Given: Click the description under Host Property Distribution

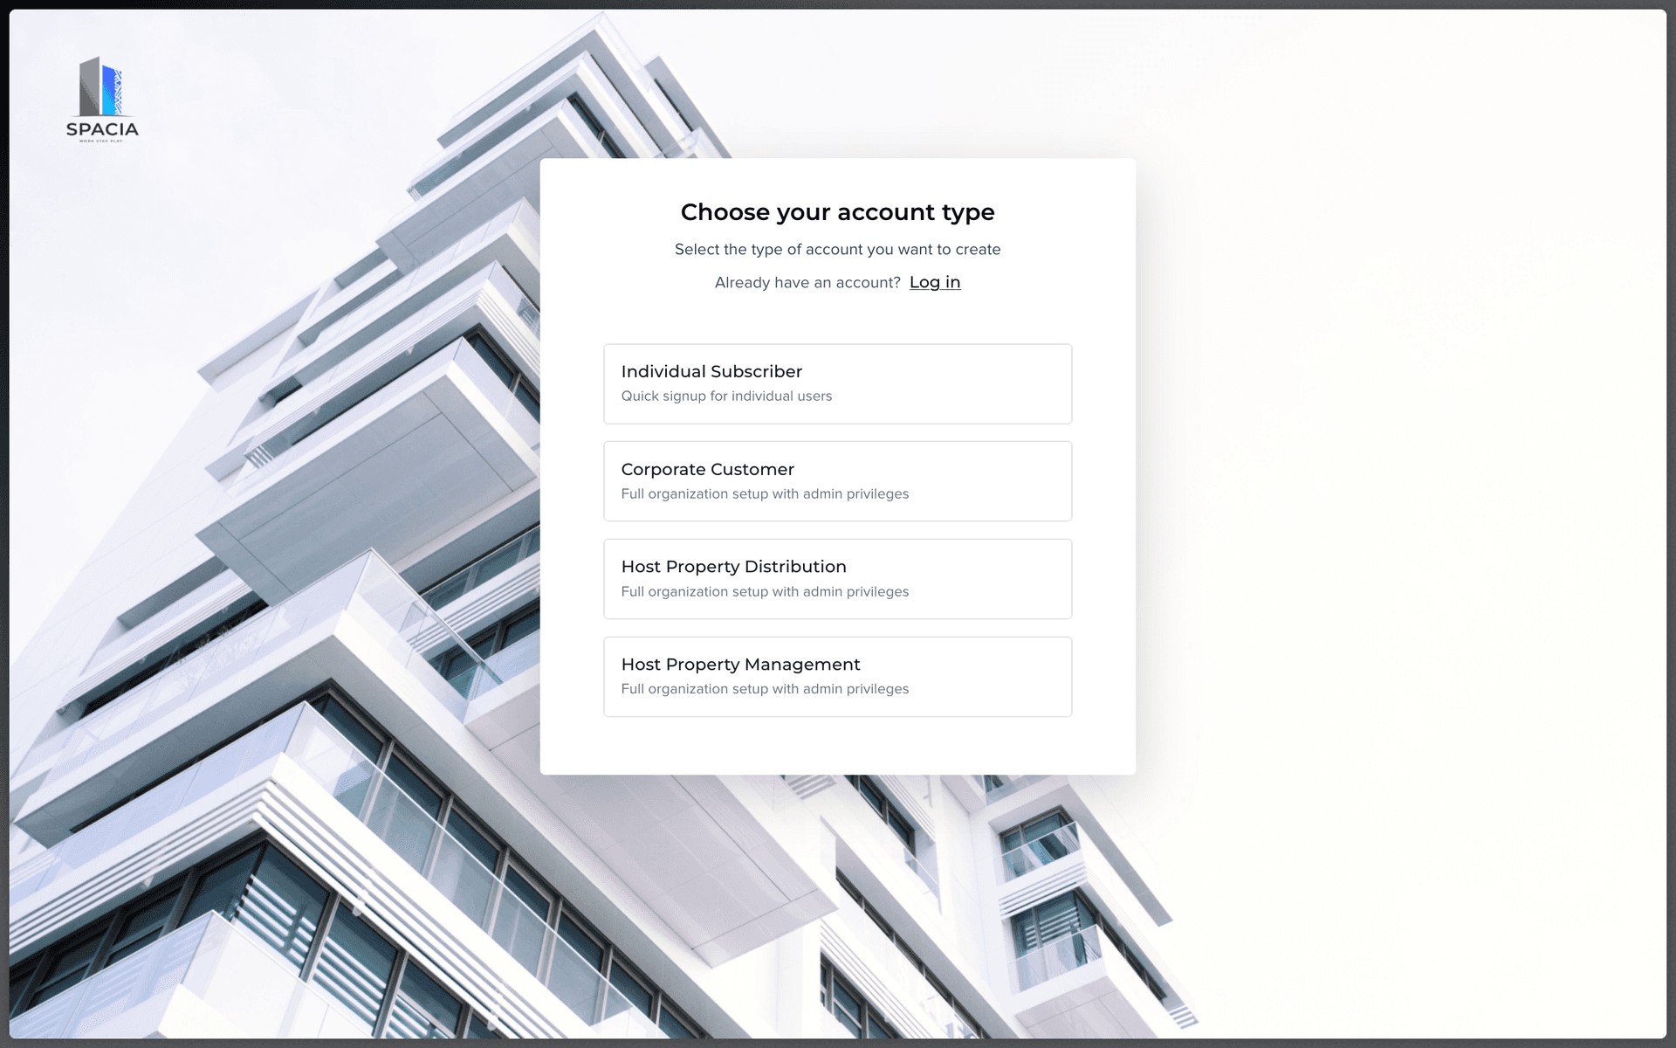Looking at the screenshot, I should pos(765,592).
